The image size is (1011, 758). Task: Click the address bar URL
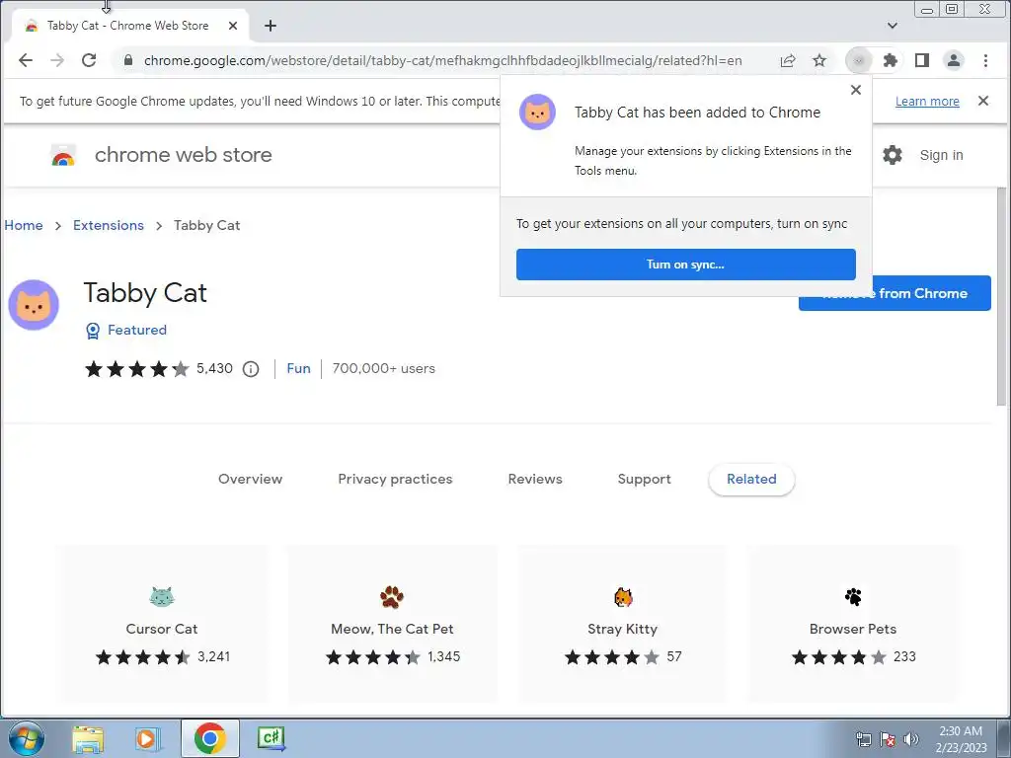(443, 60)
